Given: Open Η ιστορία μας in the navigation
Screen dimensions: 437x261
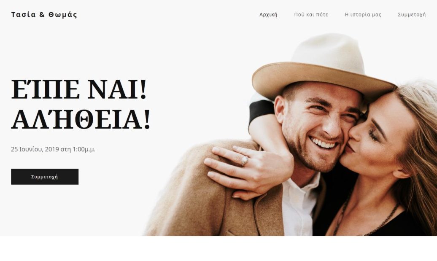Looking at the screenshot, I should click(x=363, y=14).
